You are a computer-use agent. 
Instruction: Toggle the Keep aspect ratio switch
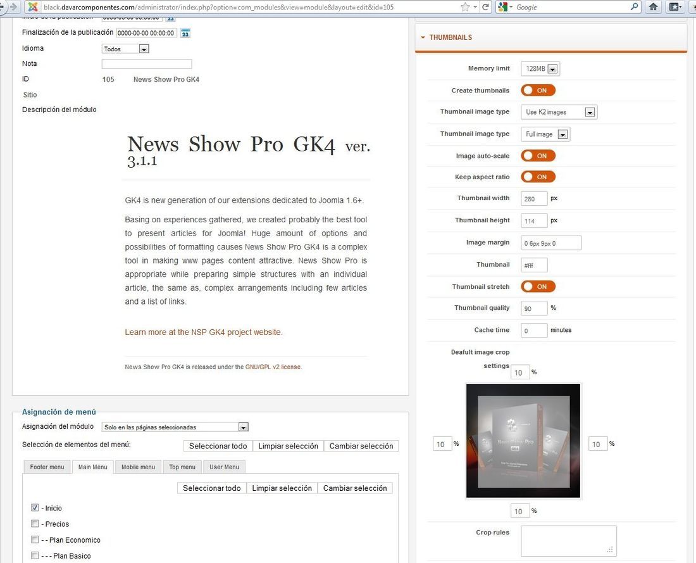coord(538,177)
